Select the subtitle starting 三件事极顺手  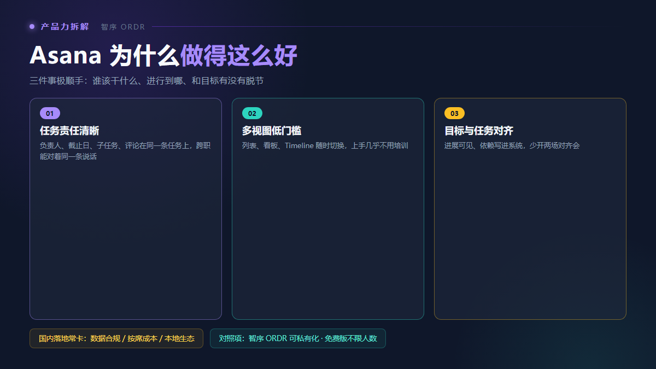[147, 81]
